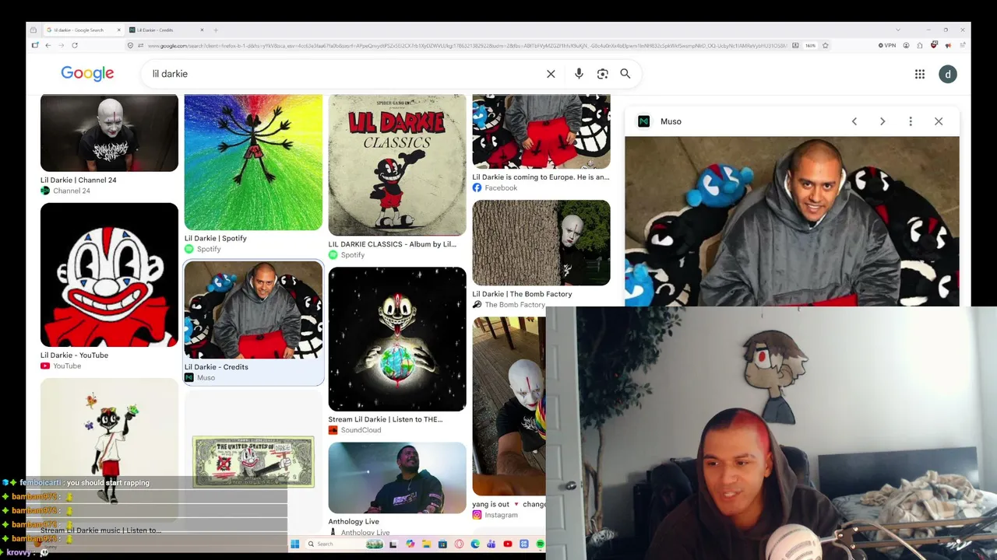Go forward one page in the browser

tap(61, 45)
